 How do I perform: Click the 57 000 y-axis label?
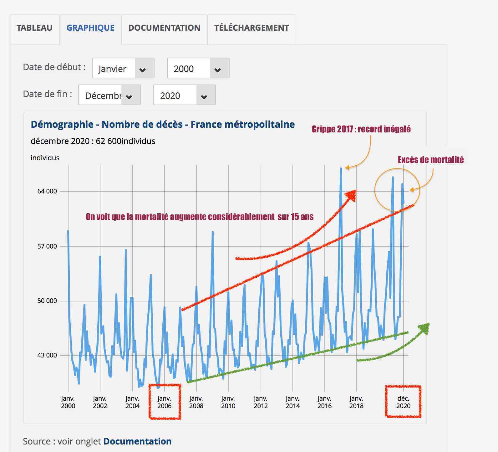coord(47,246)
